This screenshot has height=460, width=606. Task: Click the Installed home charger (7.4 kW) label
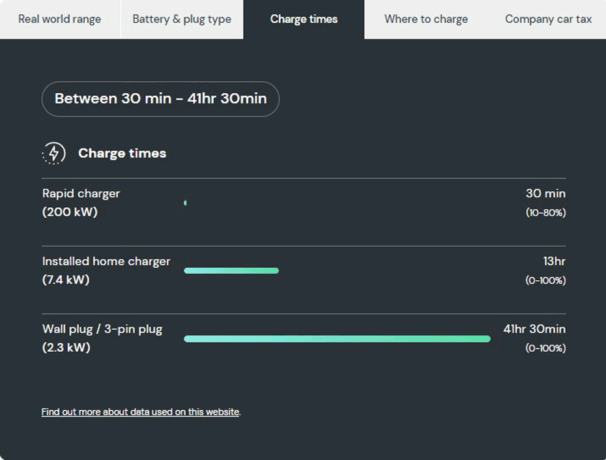(x=106, y=270)
